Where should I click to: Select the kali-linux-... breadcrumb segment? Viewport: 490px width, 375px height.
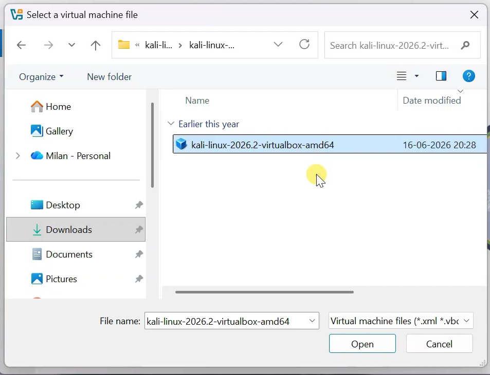[211, 45]
